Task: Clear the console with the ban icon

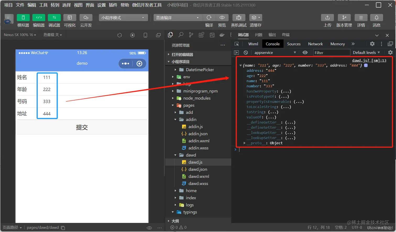Action: pyautogui.click(x=246, y=52)
